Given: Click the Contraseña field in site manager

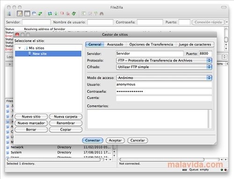Looking at the screenshot, I should (x=164, y=91).
